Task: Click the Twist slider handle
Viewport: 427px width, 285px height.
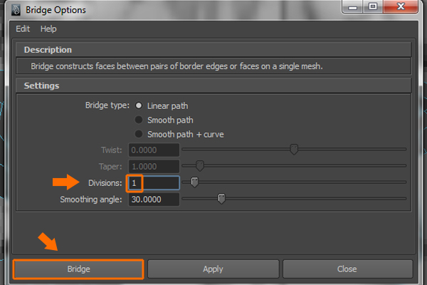Action: coord(294,150)
